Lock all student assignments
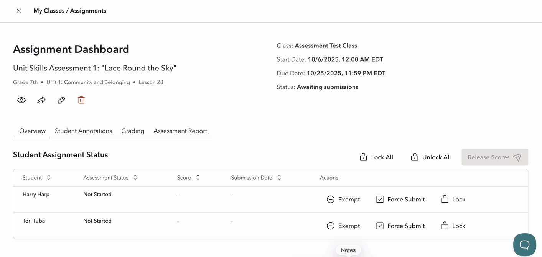 coord(376,157)
